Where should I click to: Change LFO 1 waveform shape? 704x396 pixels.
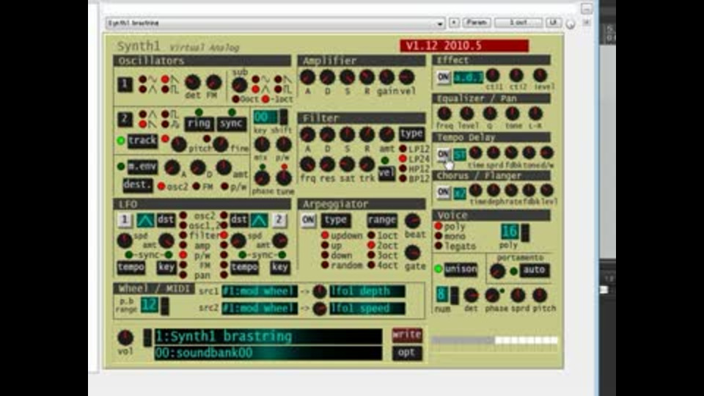(145, 220)
